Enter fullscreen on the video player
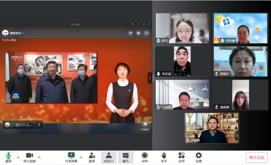Image resolution: width=271 pixels, height=165 pixels. [146, 33]
